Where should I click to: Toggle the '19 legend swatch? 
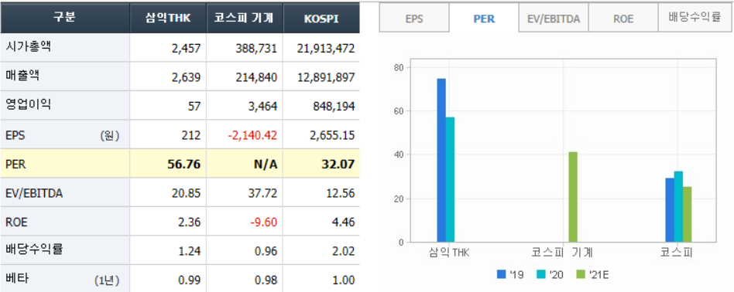tap(502, 275)
